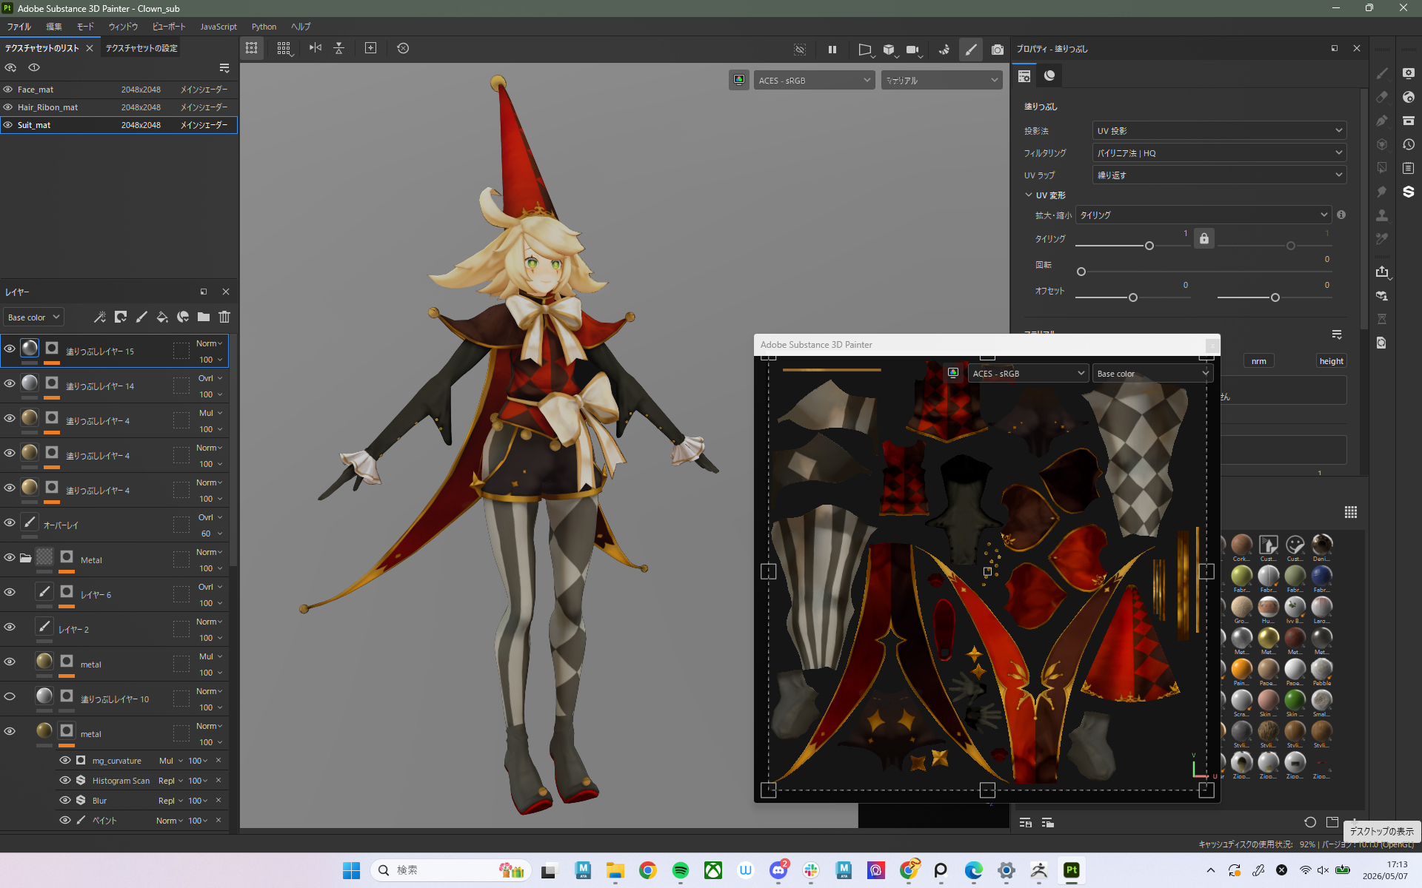Click the height channel button
This screenshot has height=888, width=1422.
pyautogui.click(x=1331, y=361)
